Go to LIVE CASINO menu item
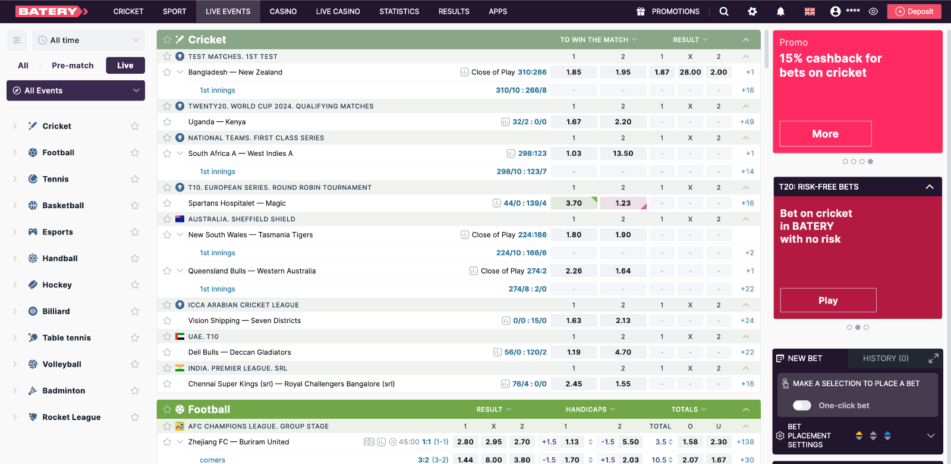 pyautogui.click(x=338, y=11)
